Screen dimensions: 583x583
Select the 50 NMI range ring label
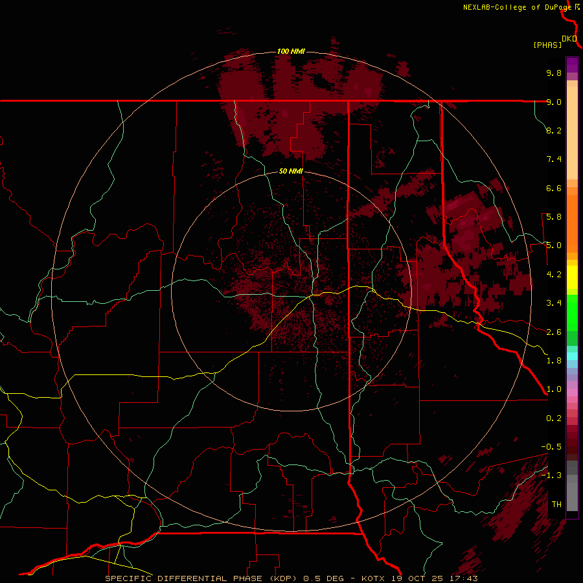point(291,172)
